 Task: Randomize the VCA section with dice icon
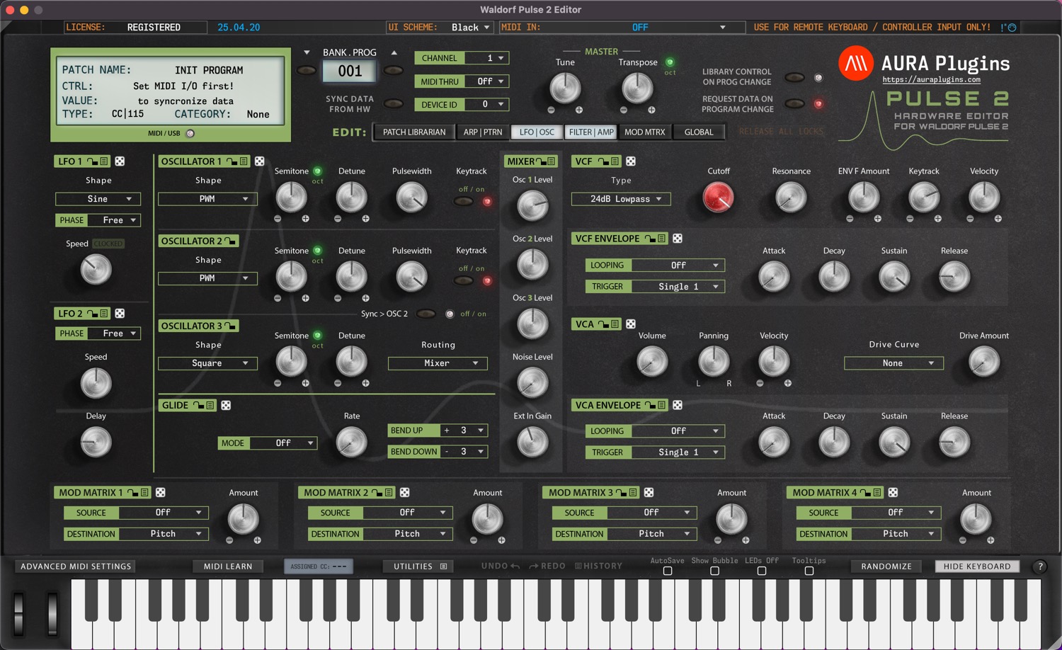click(630, 324)
